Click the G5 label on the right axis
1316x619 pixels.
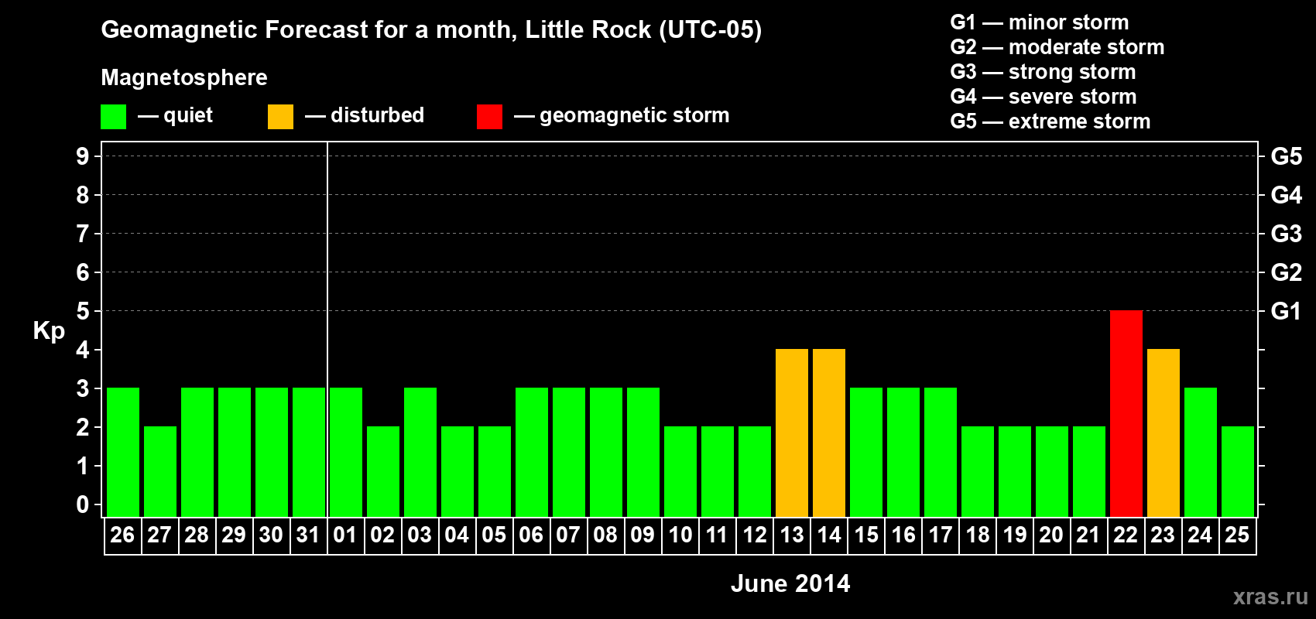(x=1287, y=156)
